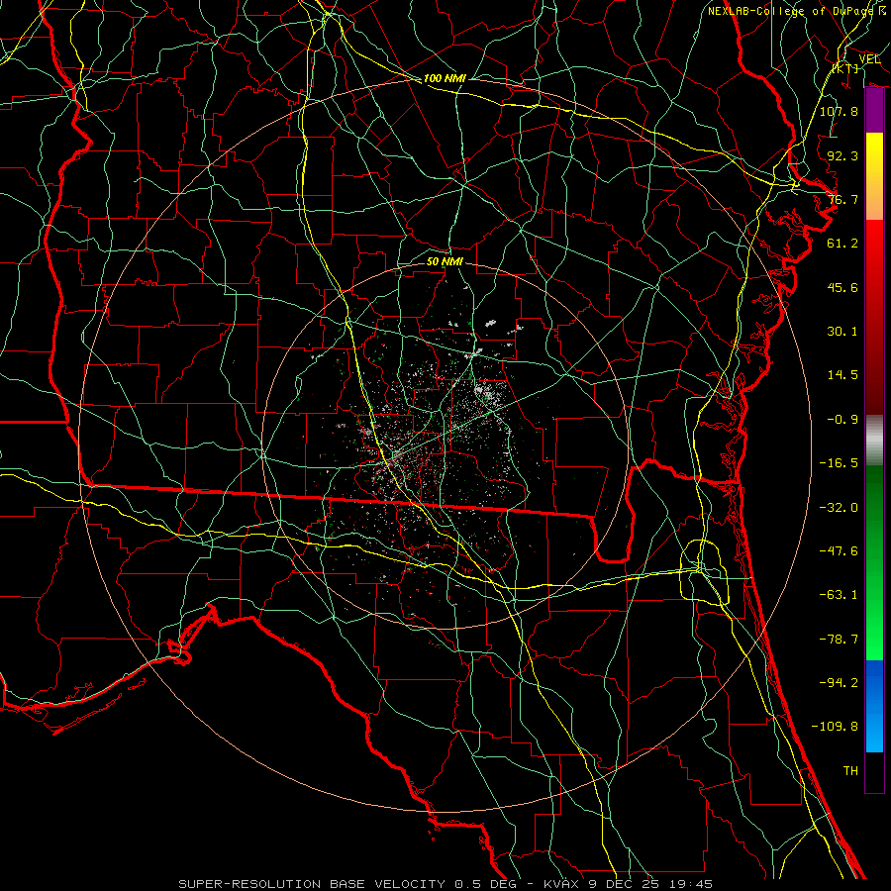Click the -109.8 legend value
Image resolution: width=891 pixels, height=891 pixels.
coord(835,727)
